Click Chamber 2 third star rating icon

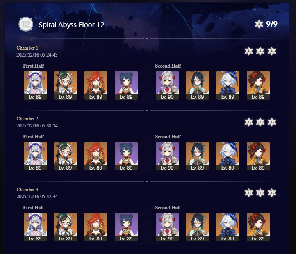click(x=272, y=122)
